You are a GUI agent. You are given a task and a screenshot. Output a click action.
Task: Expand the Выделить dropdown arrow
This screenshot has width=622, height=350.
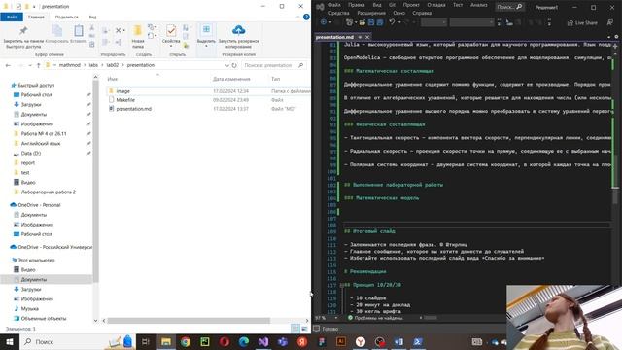tap(206, 46)
